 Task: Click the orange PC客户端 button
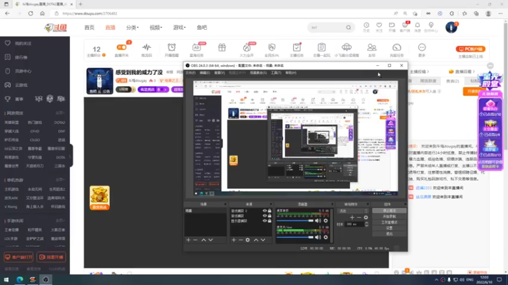[x=471, y=49]
